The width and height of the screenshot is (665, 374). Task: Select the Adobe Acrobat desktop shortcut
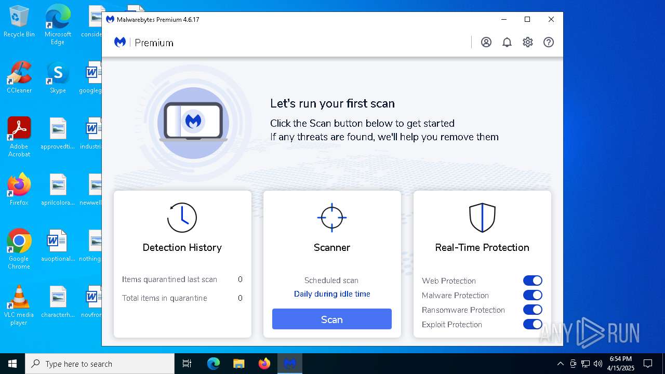[19, 137]
